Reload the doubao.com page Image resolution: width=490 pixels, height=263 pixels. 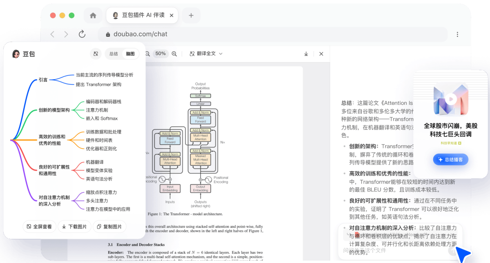point(82,34)
